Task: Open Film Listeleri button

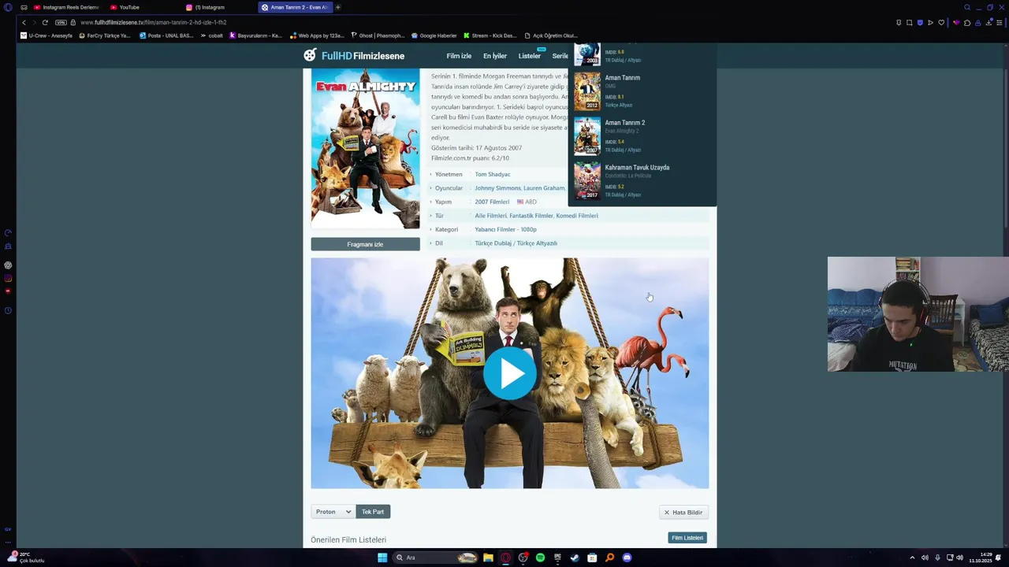Action: pos(687,538)
